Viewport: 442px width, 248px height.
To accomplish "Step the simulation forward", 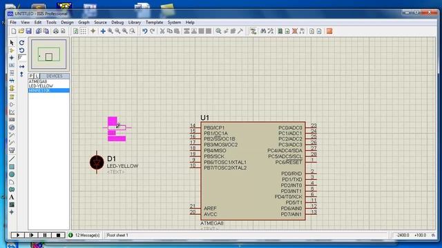I will click(31, 235).
